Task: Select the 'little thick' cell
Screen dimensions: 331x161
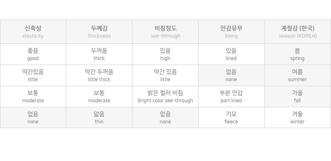Action: pos(99,75)
